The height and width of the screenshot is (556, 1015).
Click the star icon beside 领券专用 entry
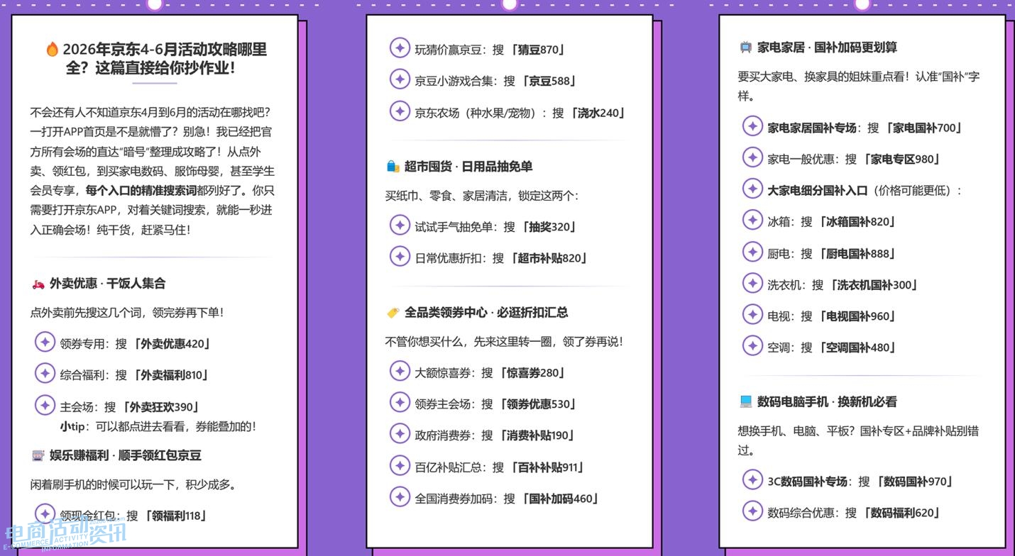tap(45, 343)
